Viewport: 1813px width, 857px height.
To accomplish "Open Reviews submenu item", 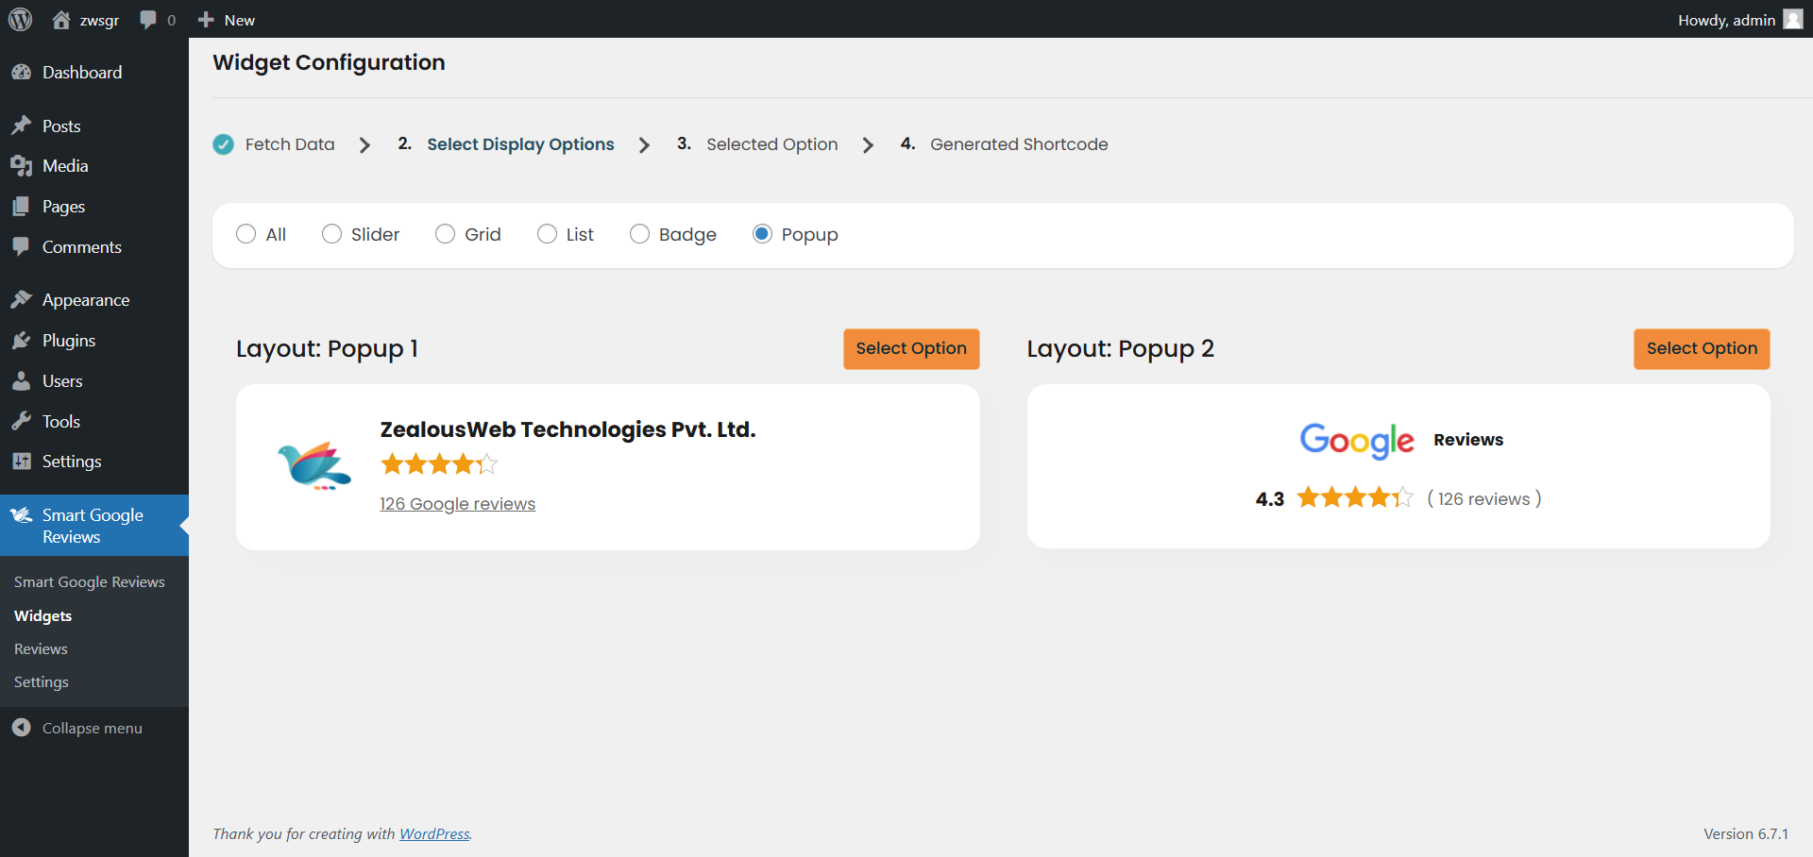I will pyautogui.click(x=41, y=648).
